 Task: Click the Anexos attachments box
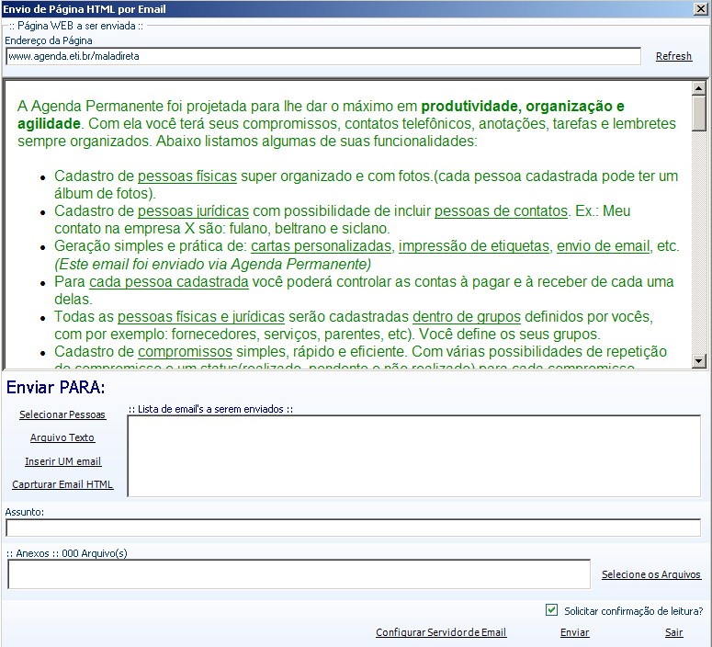coord(299,574)
